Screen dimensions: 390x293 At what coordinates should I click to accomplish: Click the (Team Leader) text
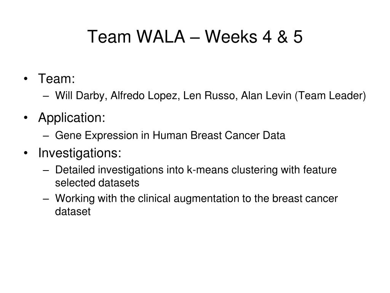tap(330, 96)
